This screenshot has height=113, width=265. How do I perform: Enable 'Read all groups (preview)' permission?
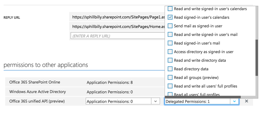[170, 78]
